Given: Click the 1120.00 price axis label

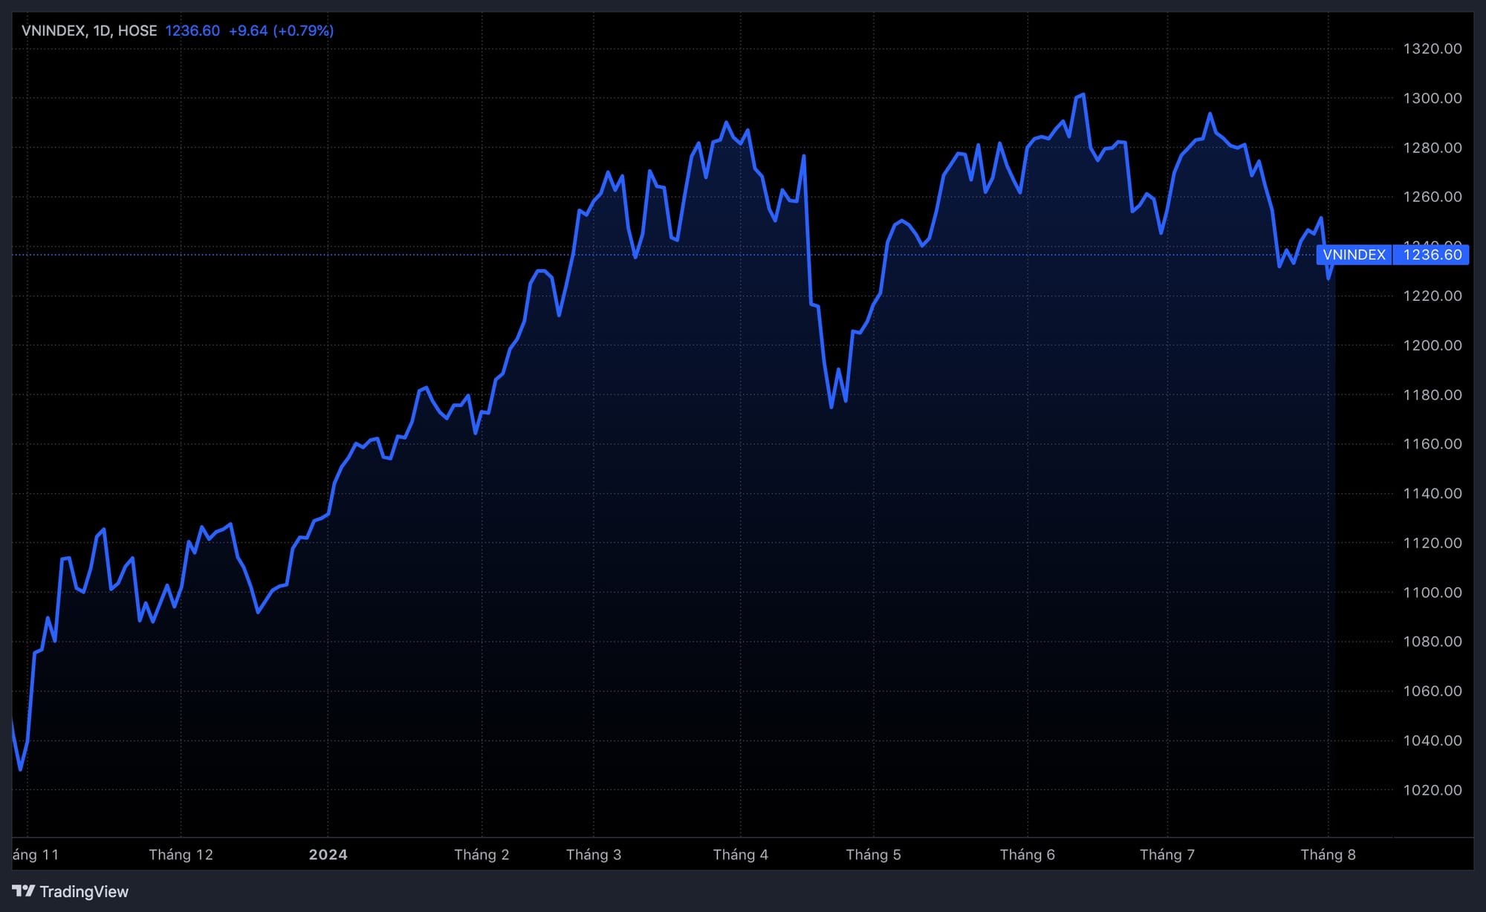Looking at the screenshot, I should [1432, 543].
